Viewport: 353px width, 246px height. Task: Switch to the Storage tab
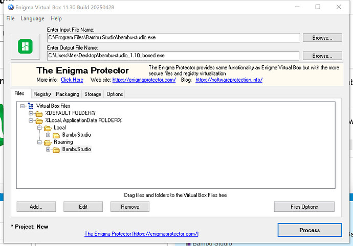click(x=93, y=94)
